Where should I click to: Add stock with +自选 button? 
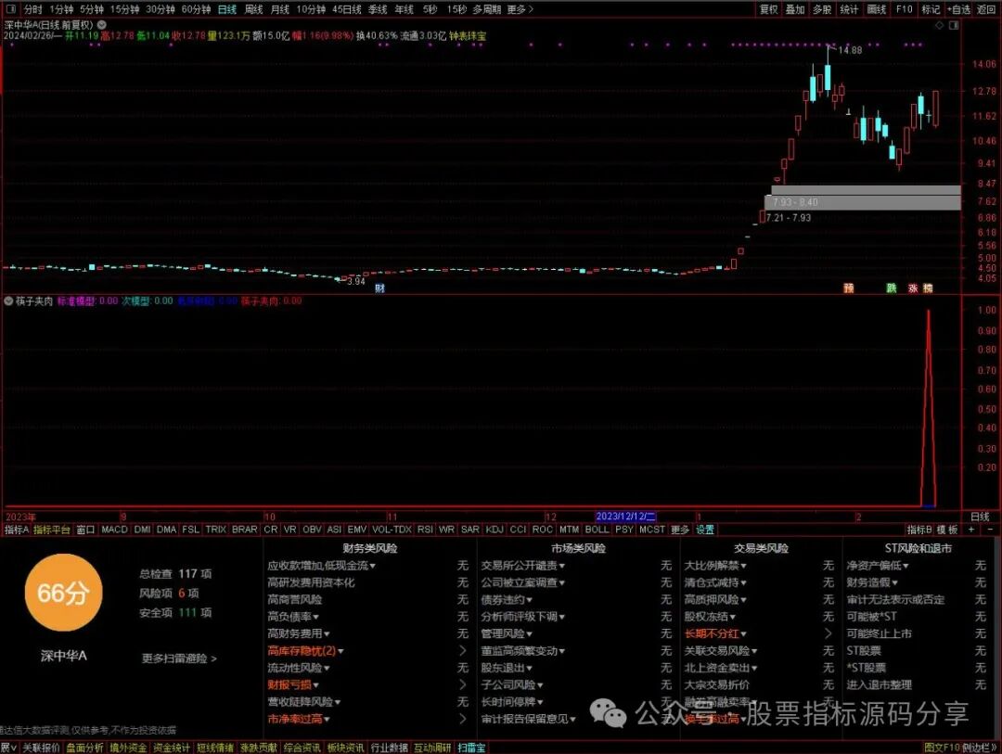tap(958, 9)
